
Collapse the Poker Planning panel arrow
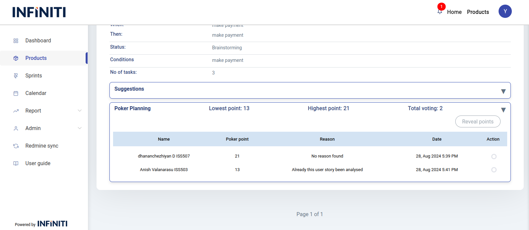[503, 110]
